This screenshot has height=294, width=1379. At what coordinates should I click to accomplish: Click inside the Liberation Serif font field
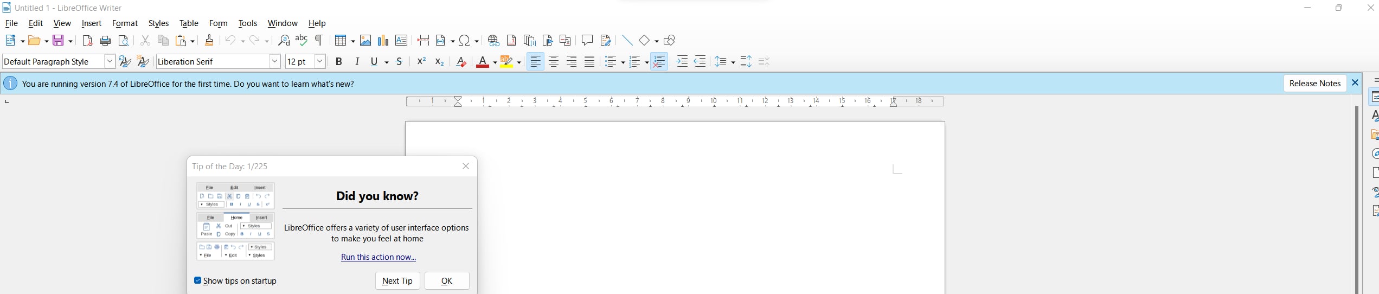tap(213, 61)
